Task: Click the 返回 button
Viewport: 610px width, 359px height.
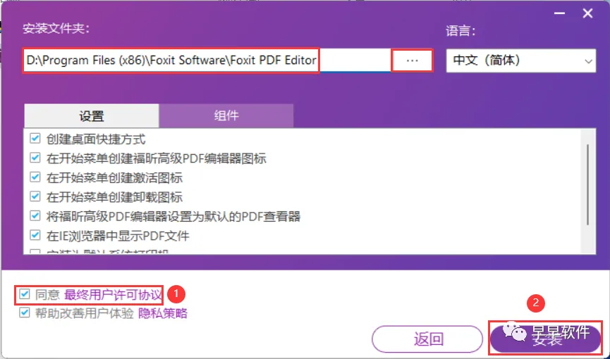Action: pyautogui.click(x=427, y=339)
